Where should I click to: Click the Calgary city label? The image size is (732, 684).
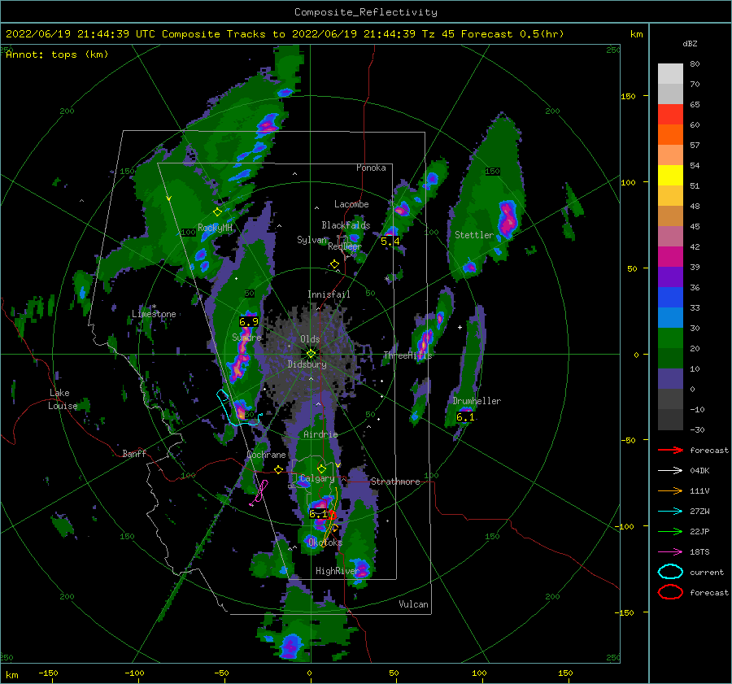[x=317, y=478]
